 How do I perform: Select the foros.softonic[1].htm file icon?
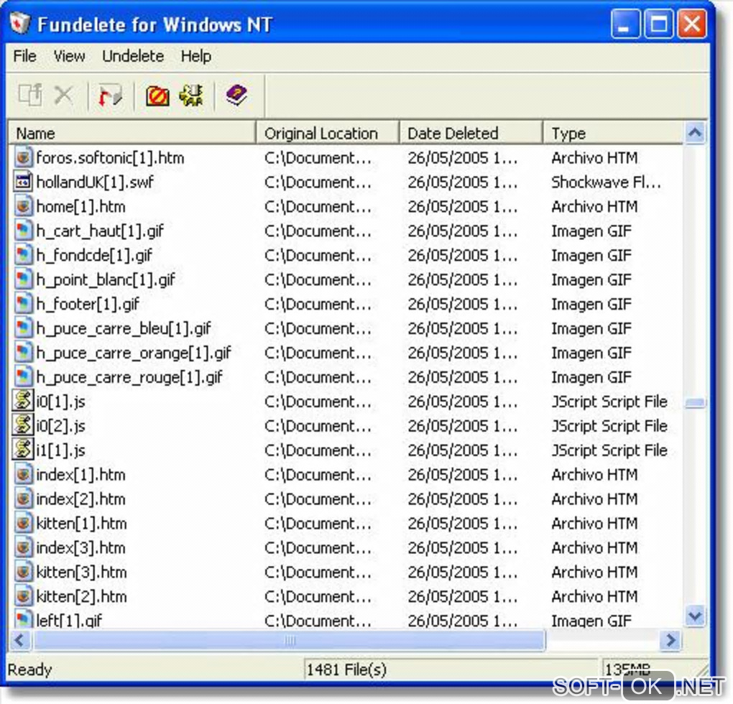click(23, 157)
